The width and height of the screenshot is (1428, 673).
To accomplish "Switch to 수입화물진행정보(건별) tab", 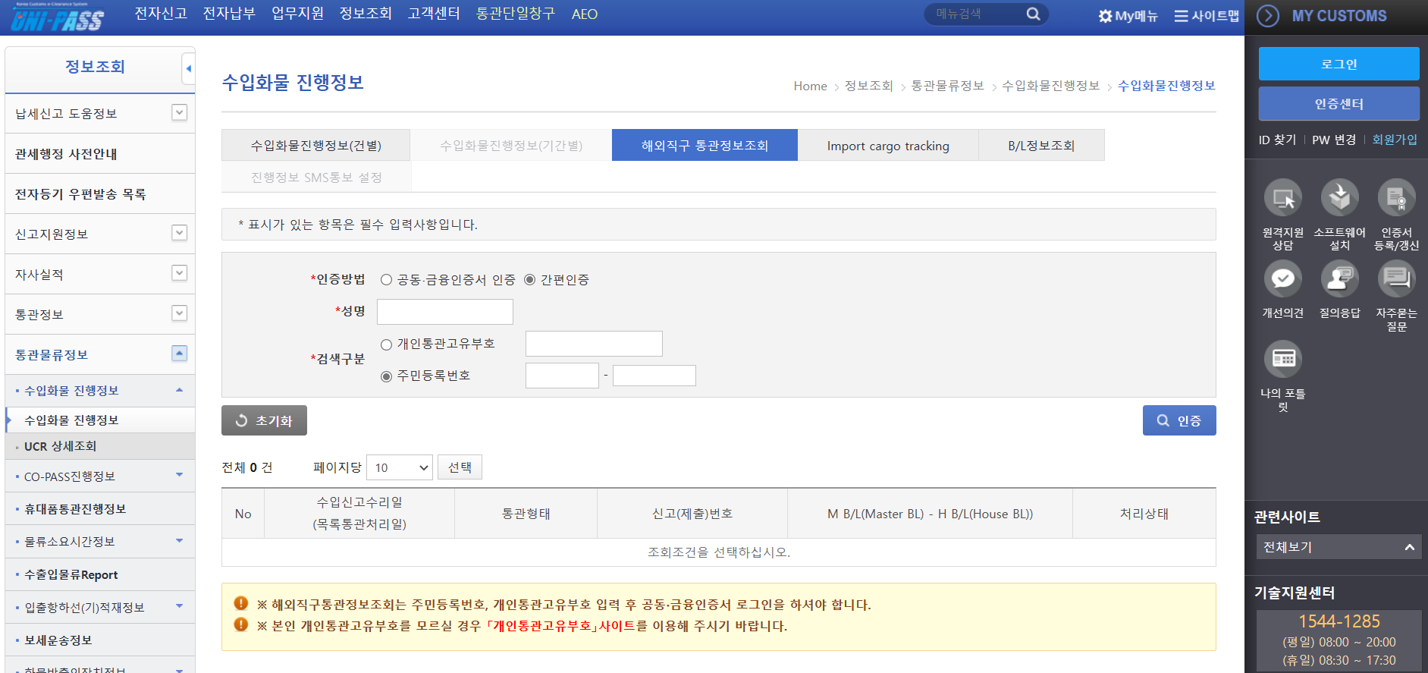I will (315, 145).
